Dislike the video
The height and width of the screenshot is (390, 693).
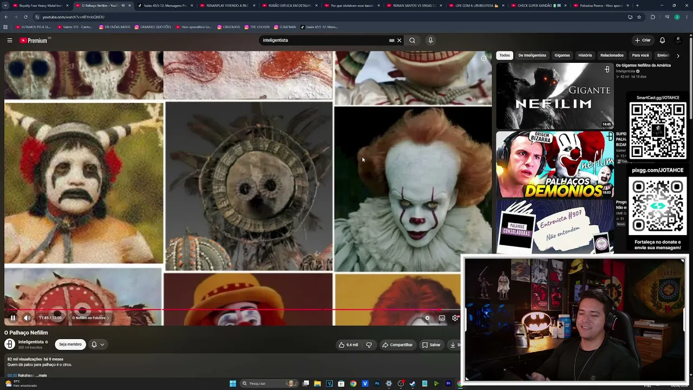click(x=369, y=344)
